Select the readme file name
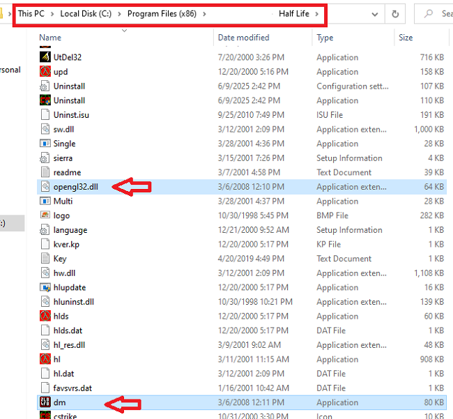This screenshot has height=419, width=453. [67, 172]
